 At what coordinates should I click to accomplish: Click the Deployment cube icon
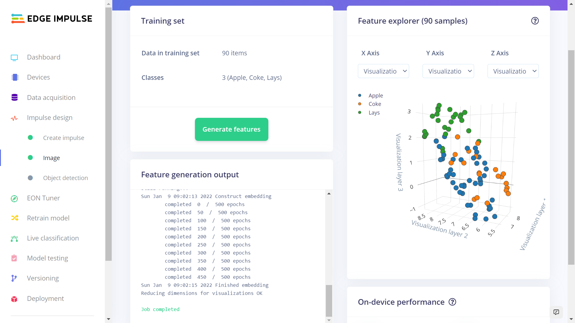pyautogui.click(x=14, y=299)
